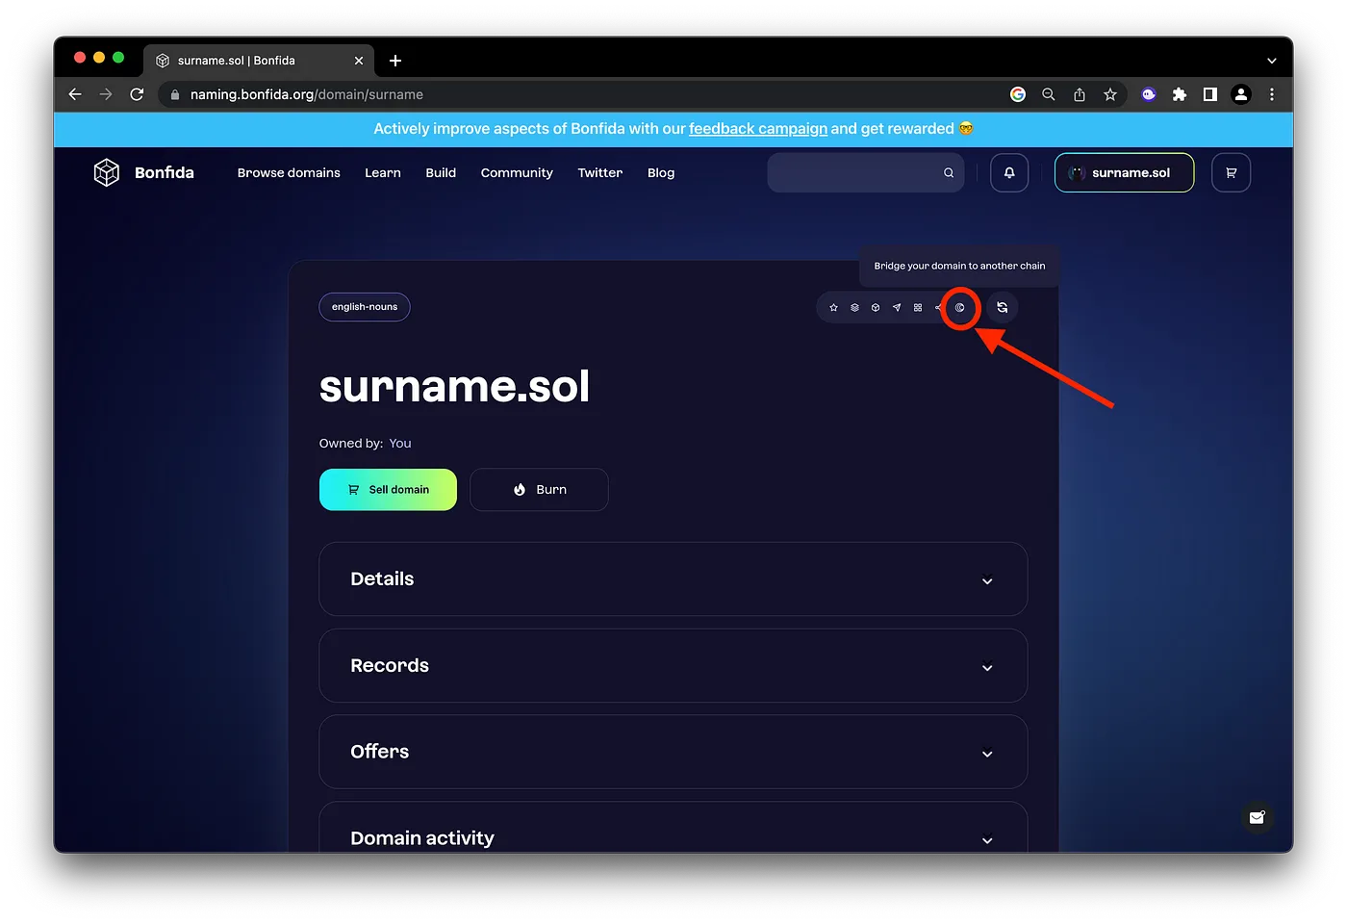
Task: Click the lock icon beside the URL
Action: point(175,94)
